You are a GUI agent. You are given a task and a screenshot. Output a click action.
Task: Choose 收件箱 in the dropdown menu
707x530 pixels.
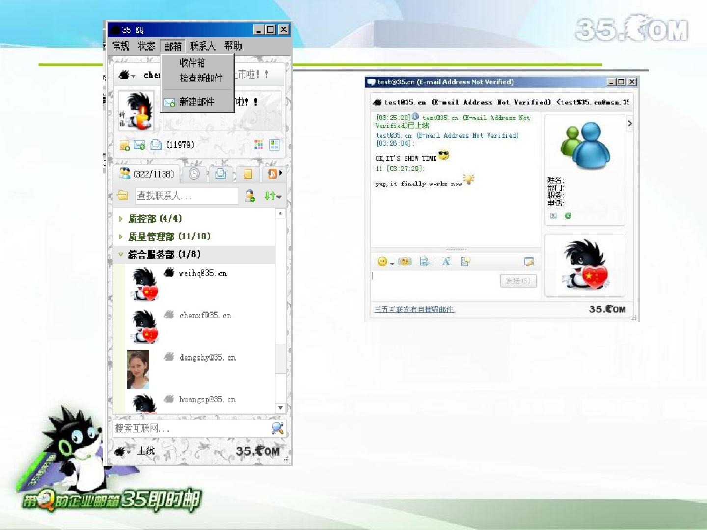coord(192,63)
